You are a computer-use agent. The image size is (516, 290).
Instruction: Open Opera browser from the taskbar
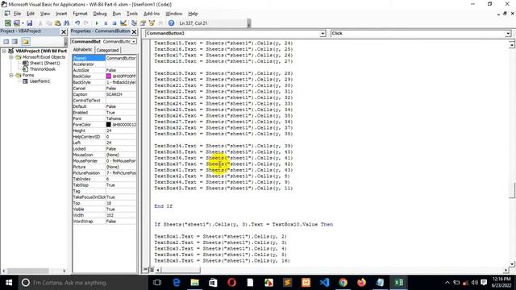click(x=231, y=283)
